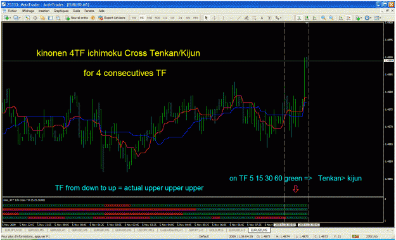
Task: Open the Indicators list icon
Action: click(357, 18)
